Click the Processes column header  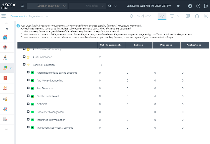click(166, 45)
